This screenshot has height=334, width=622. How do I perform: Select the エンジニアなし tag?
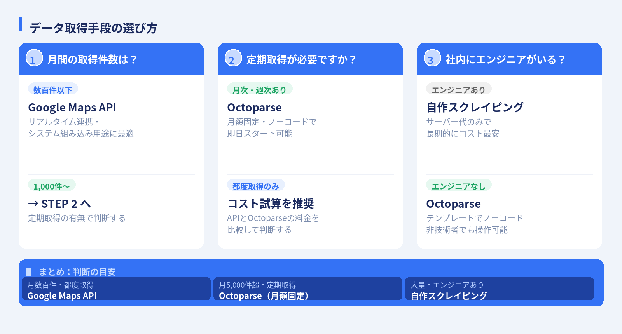pos(459,186)
